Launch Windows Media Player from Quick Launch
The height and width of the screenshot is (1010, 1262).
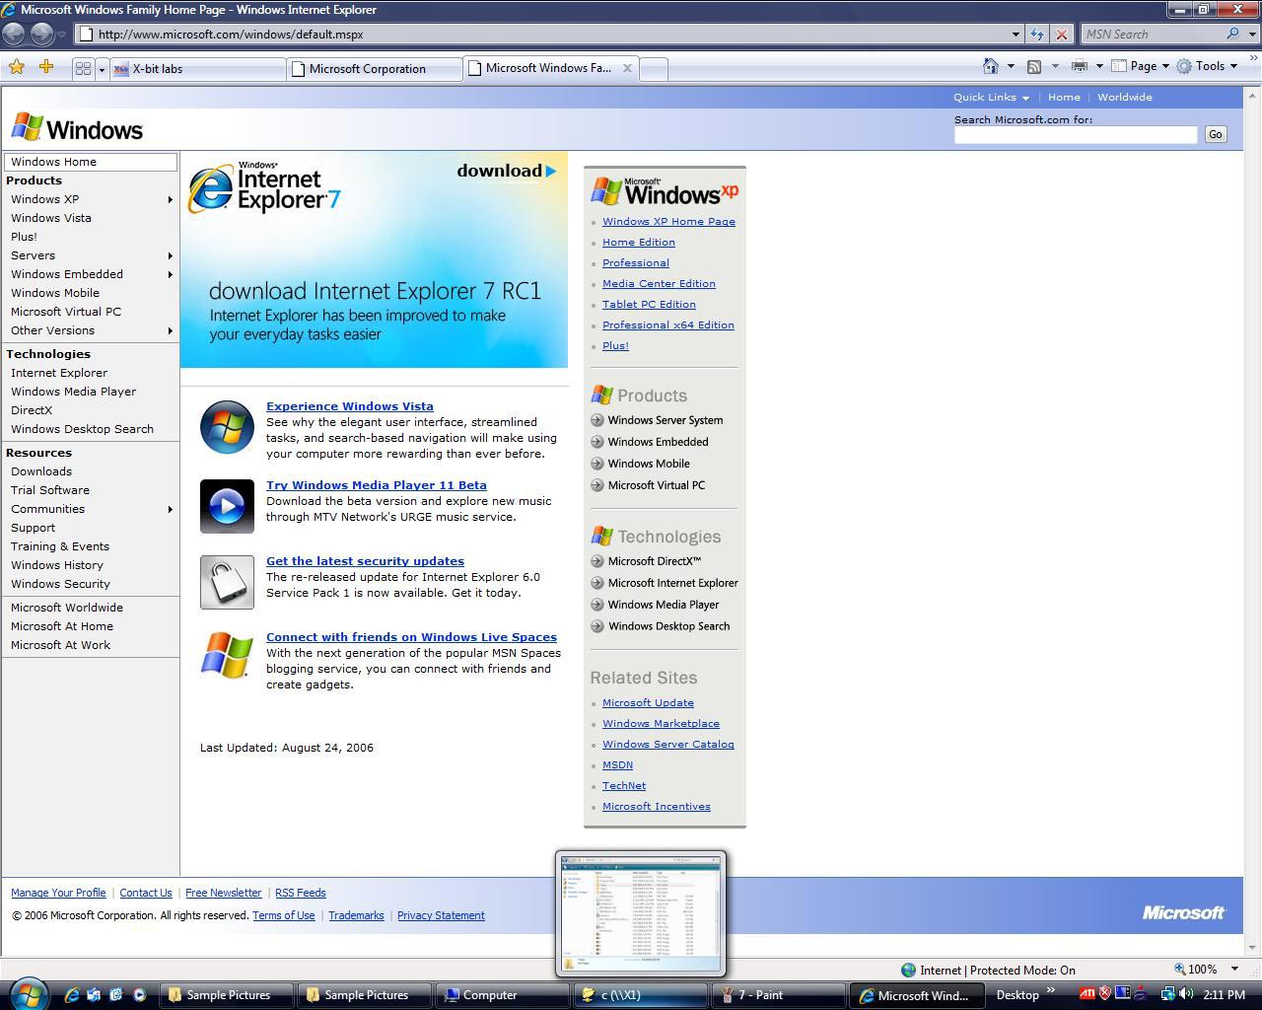[139, 995]
